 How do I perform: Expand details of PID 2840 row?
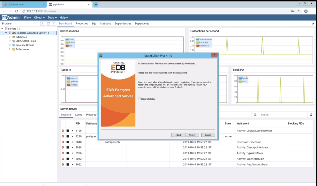coord(72,142)
